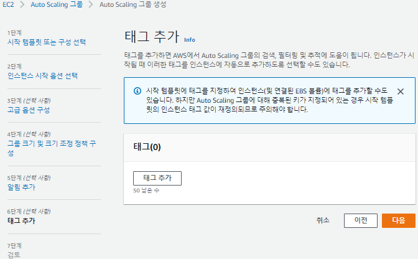Open the Info link beside 태그 추가 heading

point(190,40)
